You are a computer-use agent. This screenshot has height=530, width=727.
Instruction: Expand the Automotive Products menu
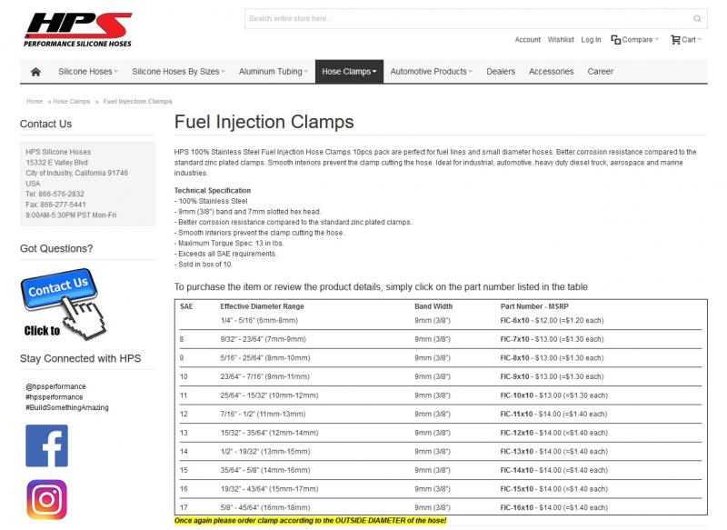coord(431,72)
